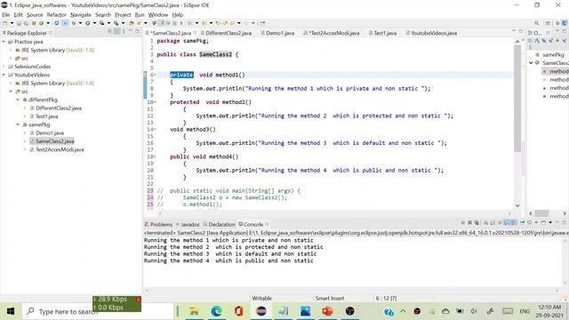Toggle the Skip All Breakpoints toolbar button
The width and height of the screenshot is (569, 320).
(x=65, y=23)
